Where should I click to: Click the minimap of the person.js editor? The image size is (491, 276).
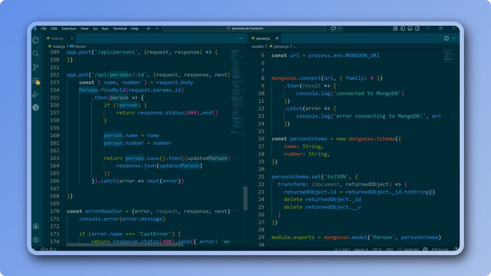point(450,56)
